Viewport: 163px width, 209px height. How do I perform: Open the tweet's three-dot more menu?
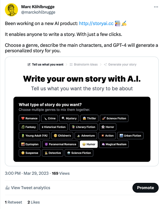[156, 7]
